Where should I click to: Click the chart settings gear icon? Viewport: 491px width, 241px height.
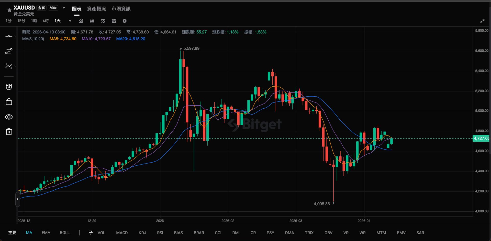[x=125, y=21]
